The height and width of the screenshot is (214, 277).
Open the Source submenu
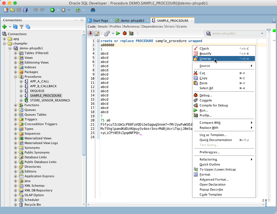click(224, 66)
